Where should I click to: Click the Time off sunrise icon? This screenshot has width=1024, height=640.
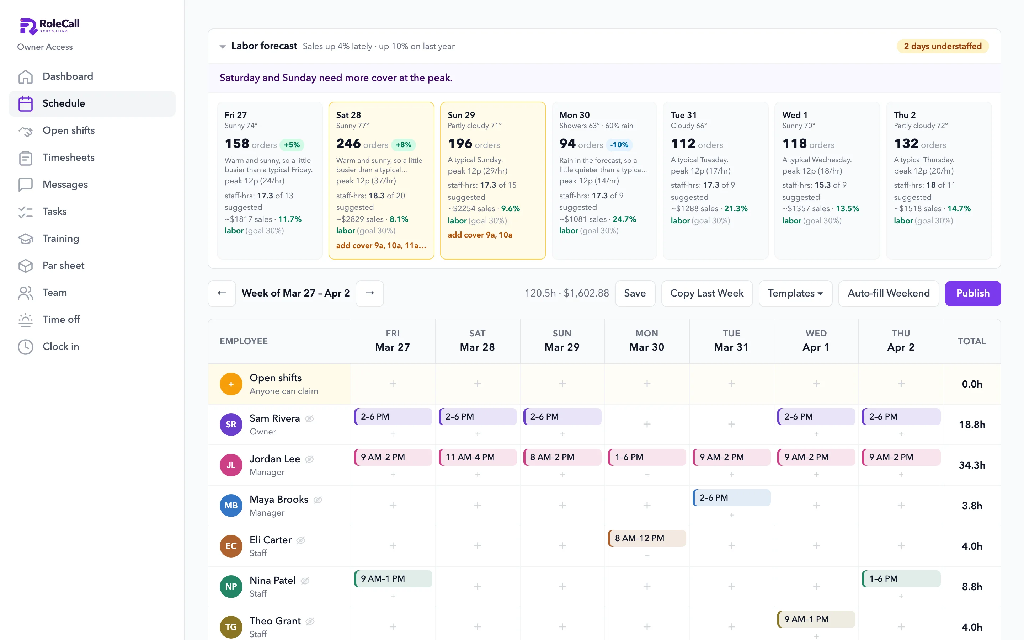click(x=25, y=320)
